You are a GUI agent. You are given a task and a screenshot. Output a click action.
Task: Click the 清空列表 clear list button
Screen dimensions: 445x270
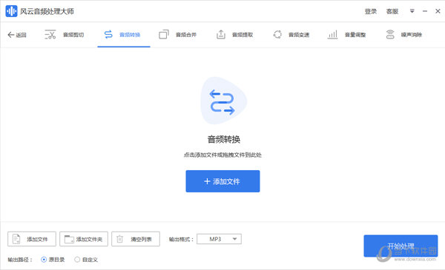click(136, 239)
